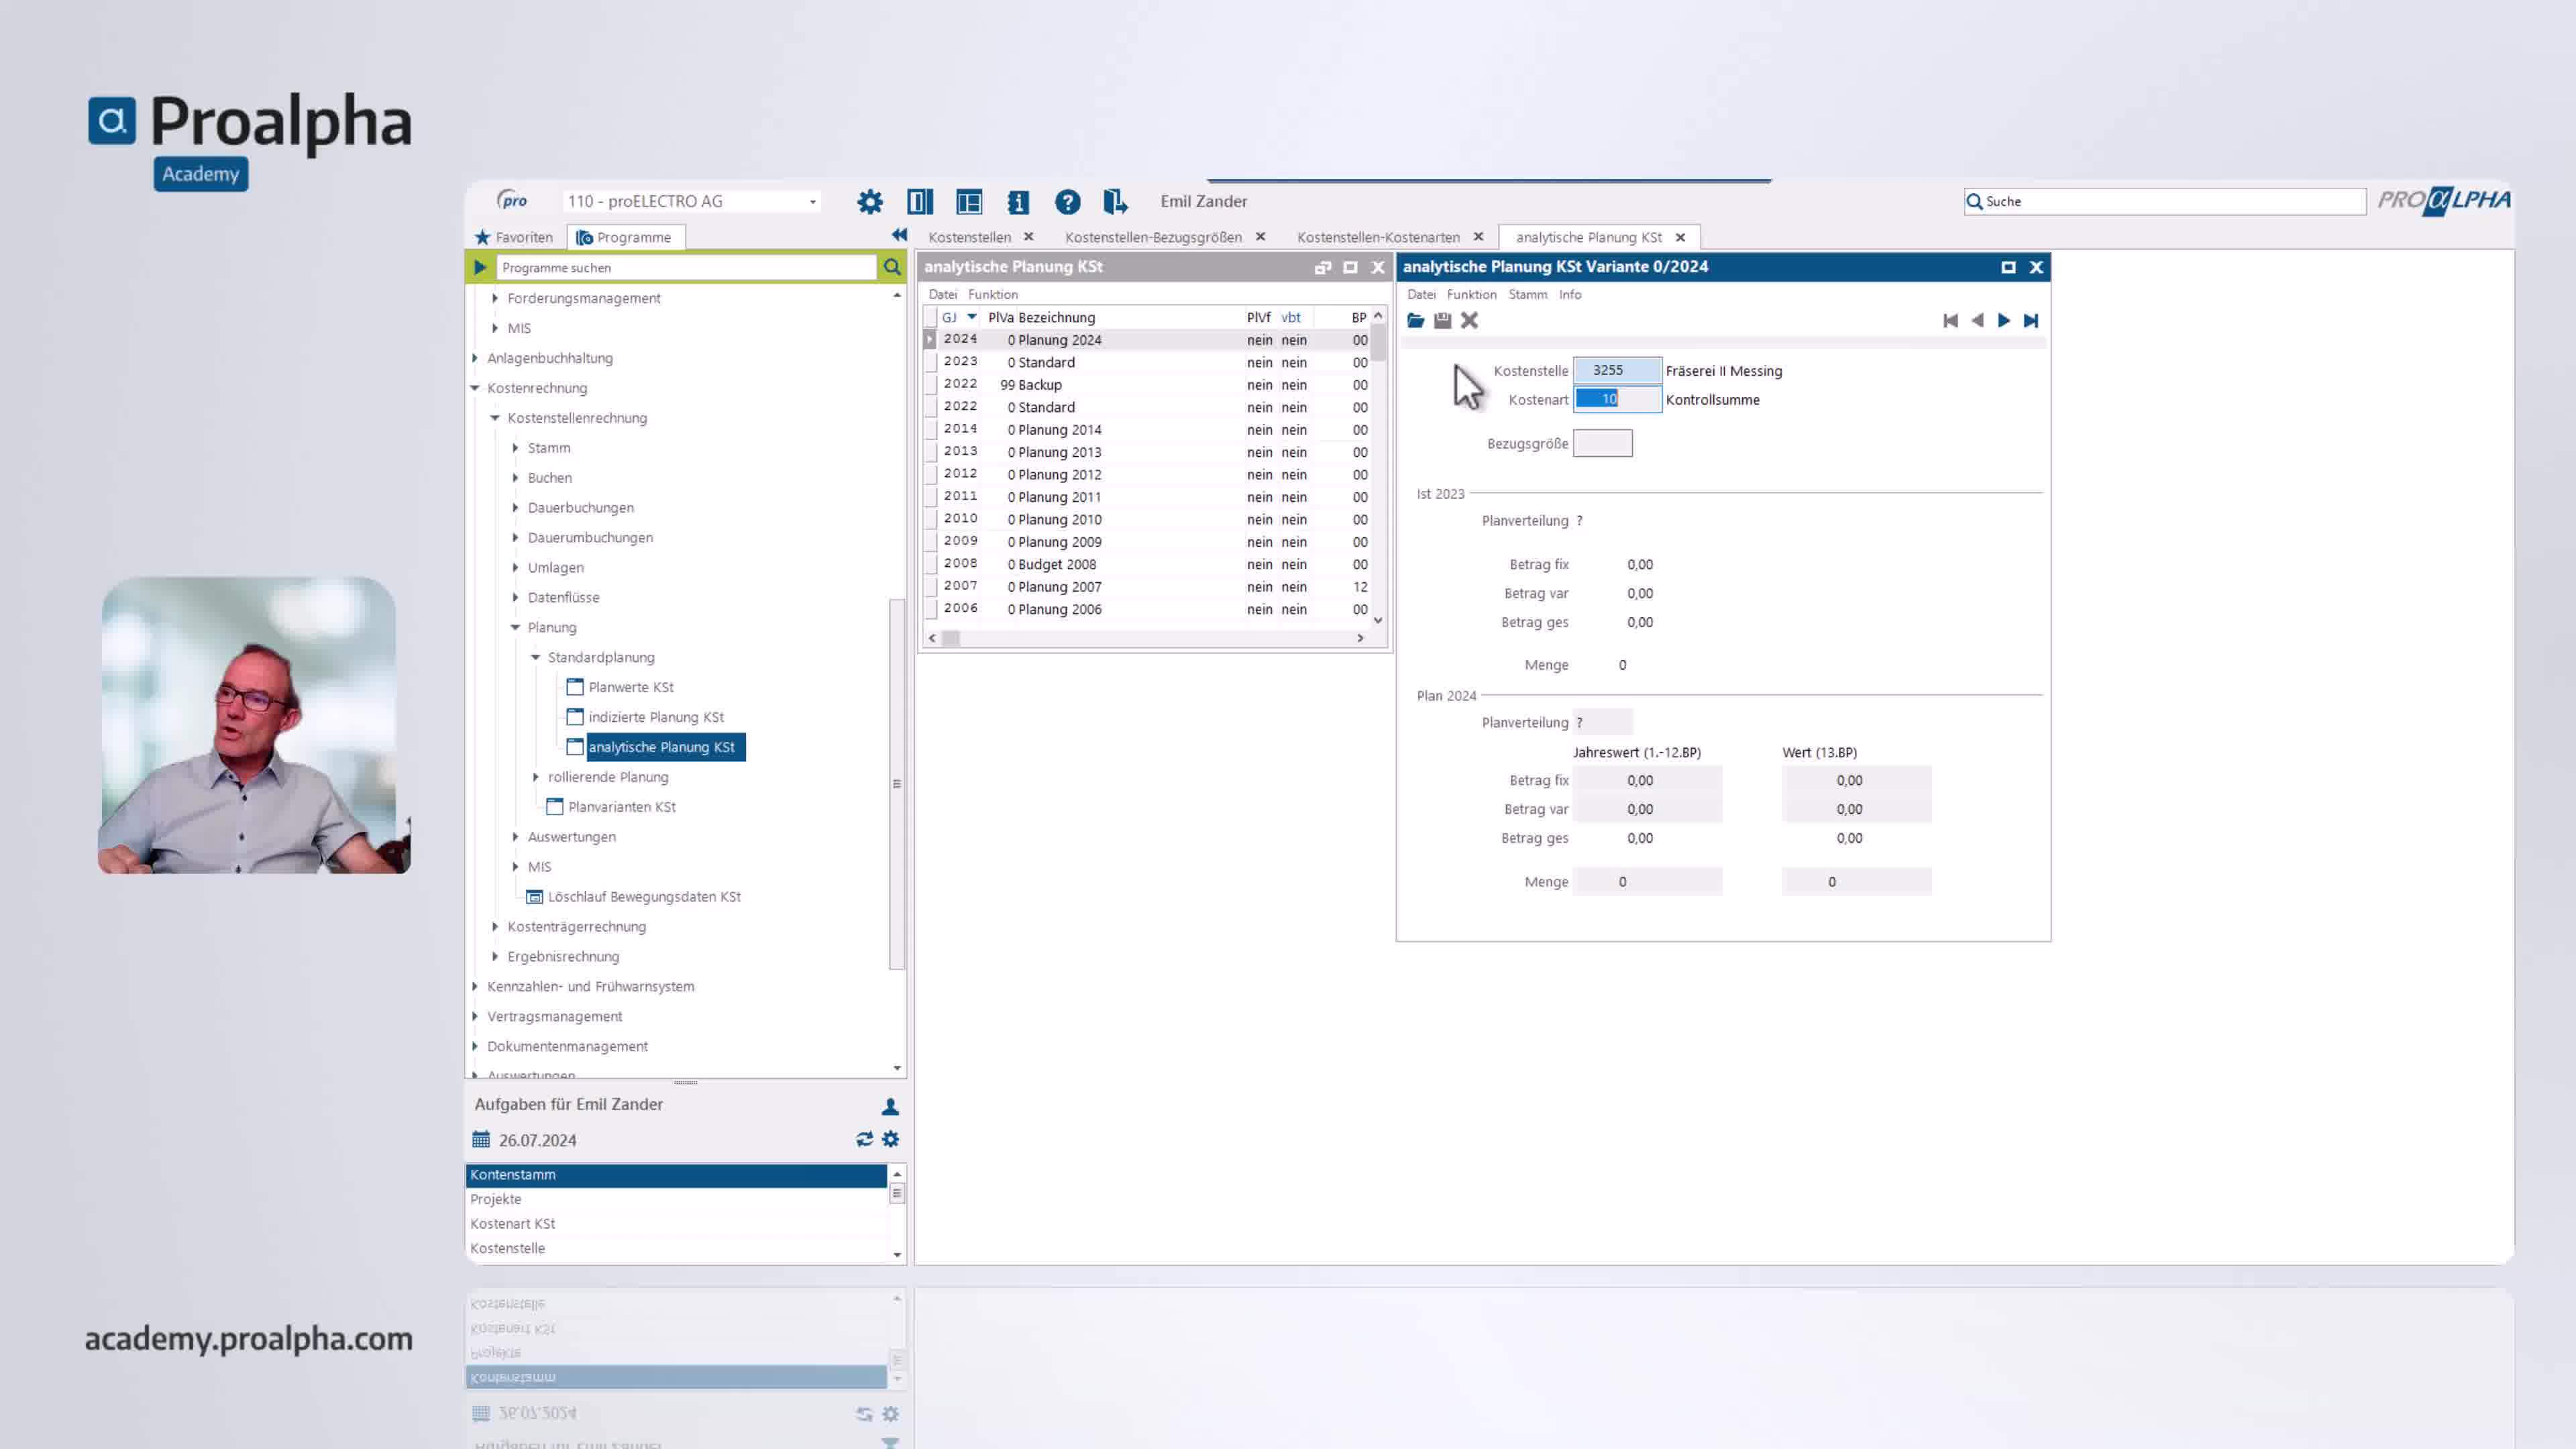Go to next record arrow
The image size is (2576, 1449).
coord(2003,320)
